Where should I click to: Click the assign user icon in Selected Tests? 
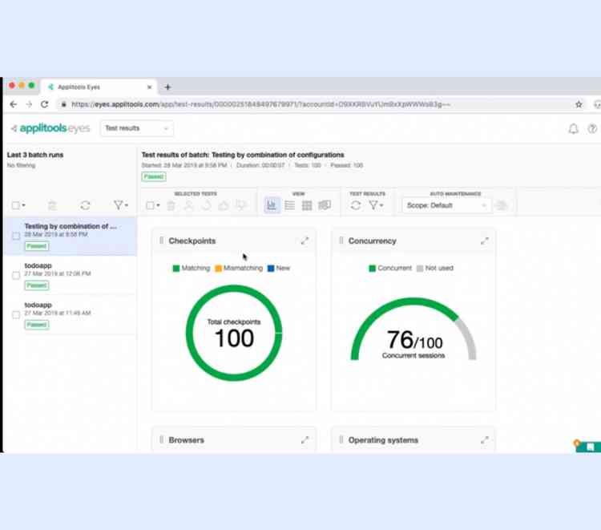tap(188, 206)
